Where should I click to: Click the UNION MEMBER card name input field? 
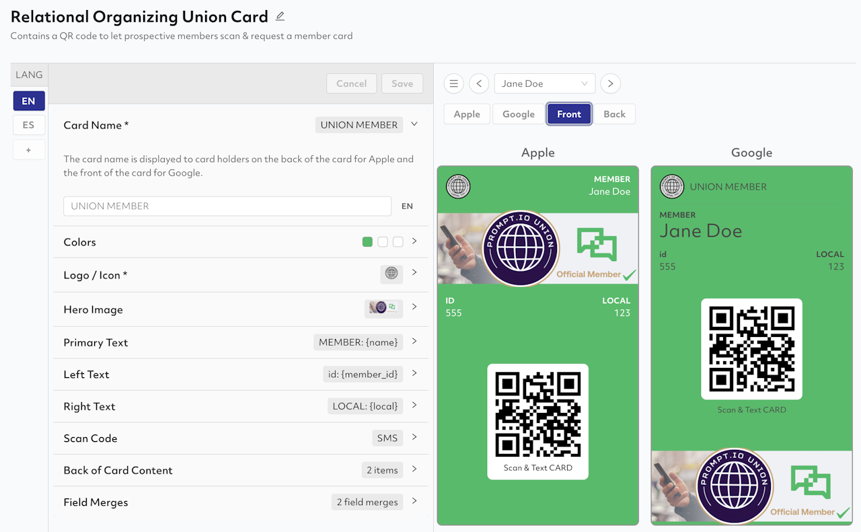227,206
